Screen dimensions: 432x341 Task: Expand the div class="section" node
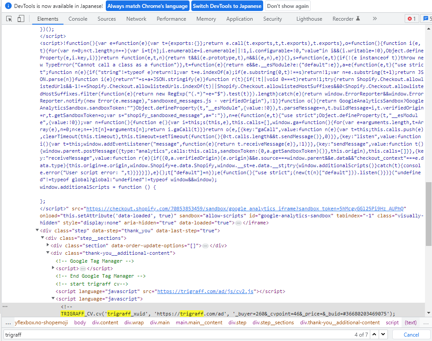48,246
